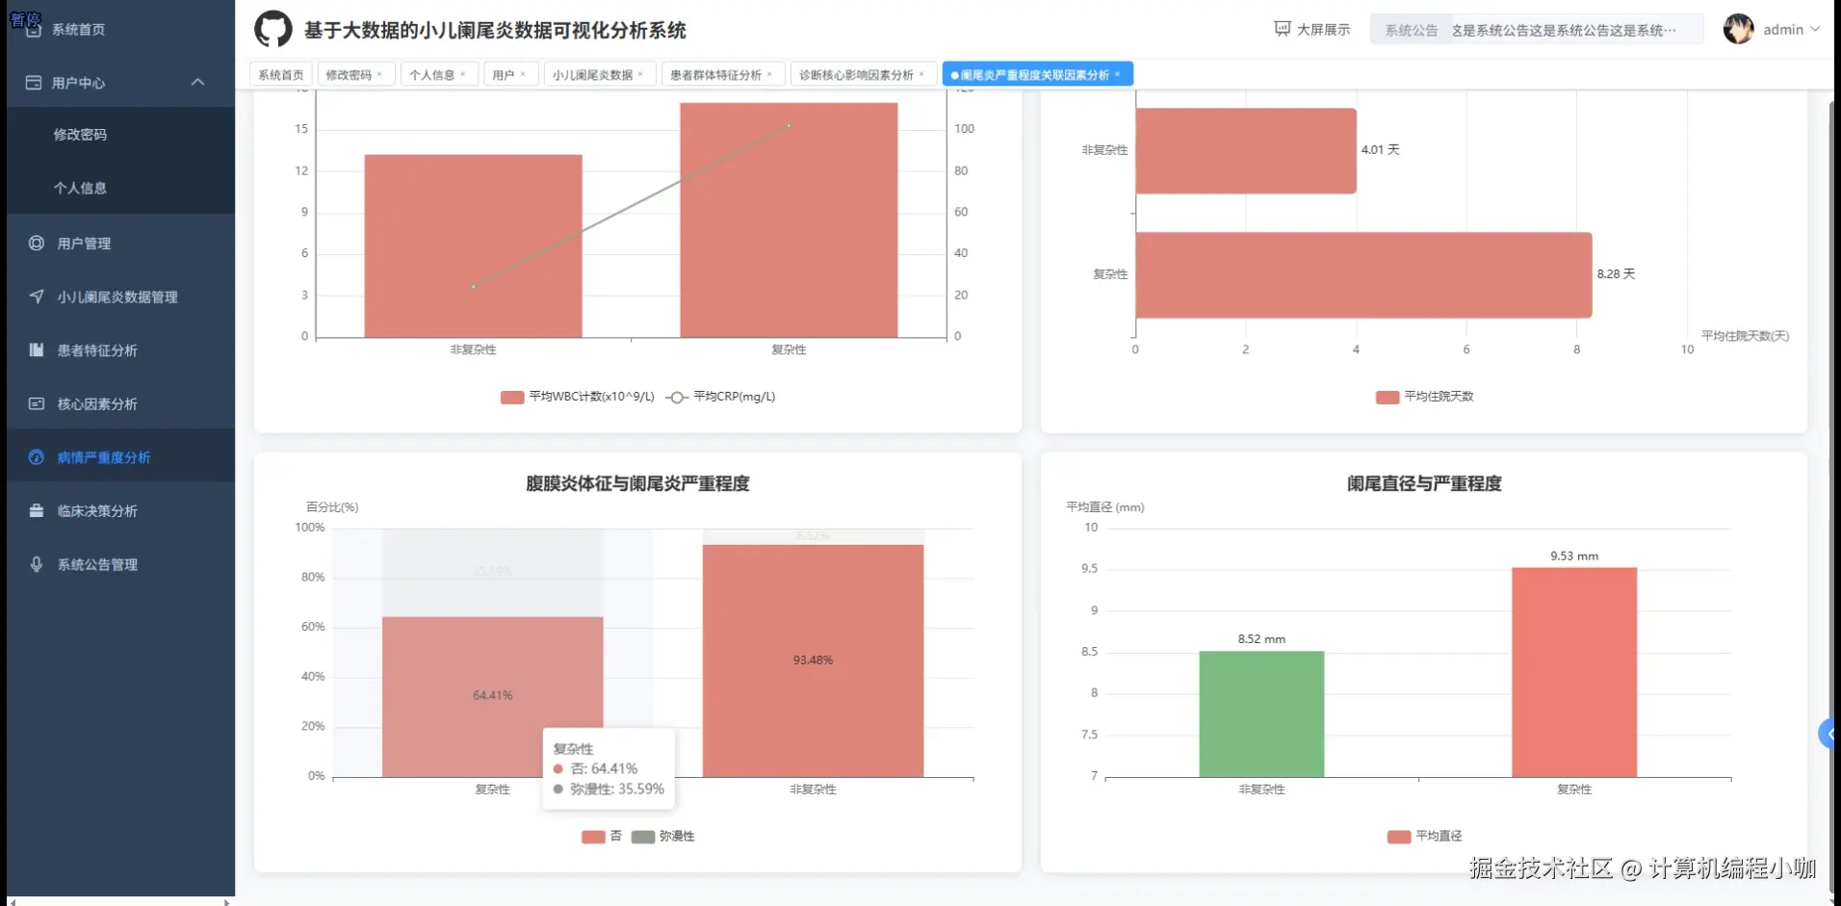Switch to the 个人信息 tab

point(431,74)
